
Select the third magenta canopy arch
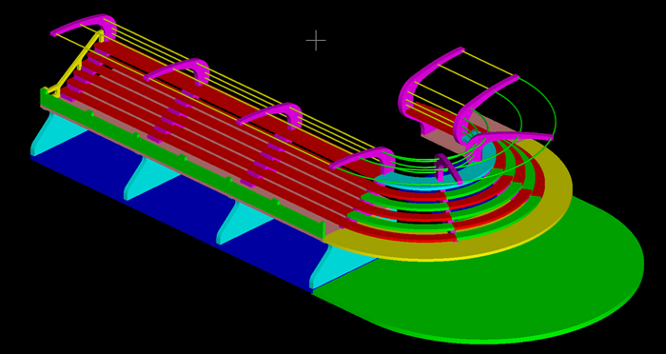pyautogui.click(x=272, y=114)
